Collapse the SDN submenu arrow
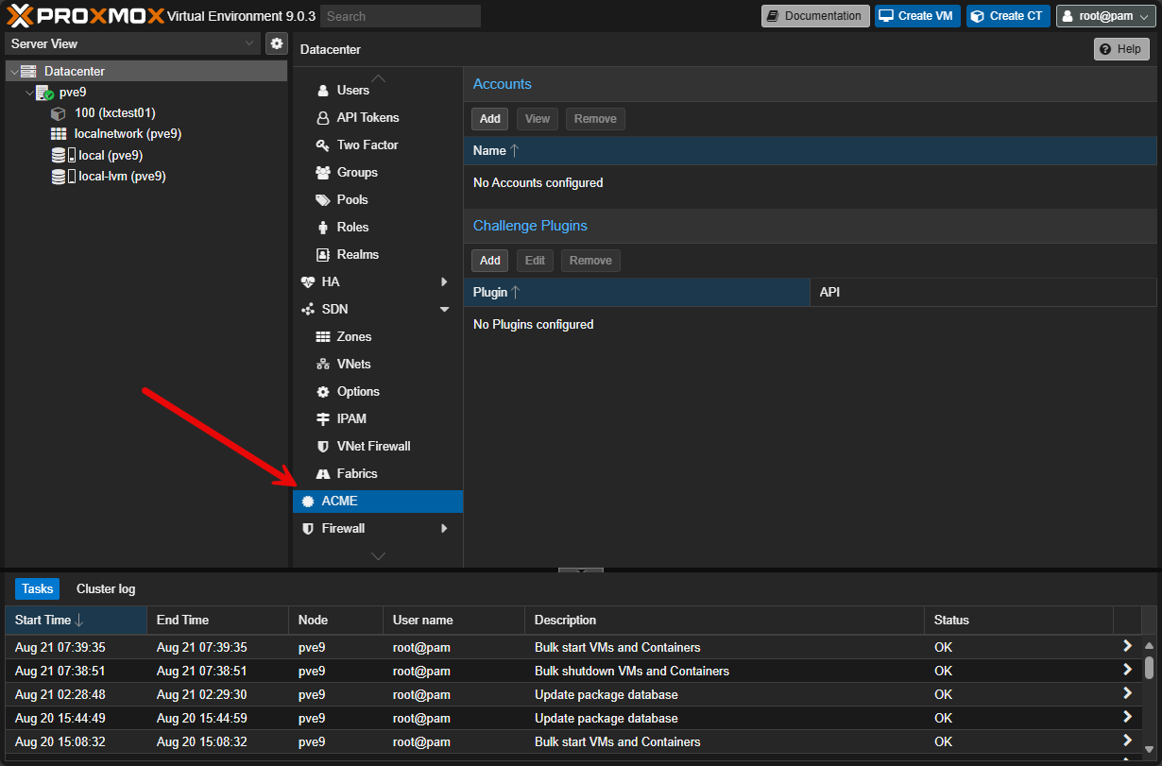1162x766 pixels. pos(444,310)
